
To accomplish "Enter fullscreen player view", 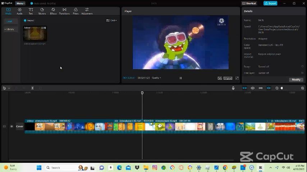I will tap(237, 78).
